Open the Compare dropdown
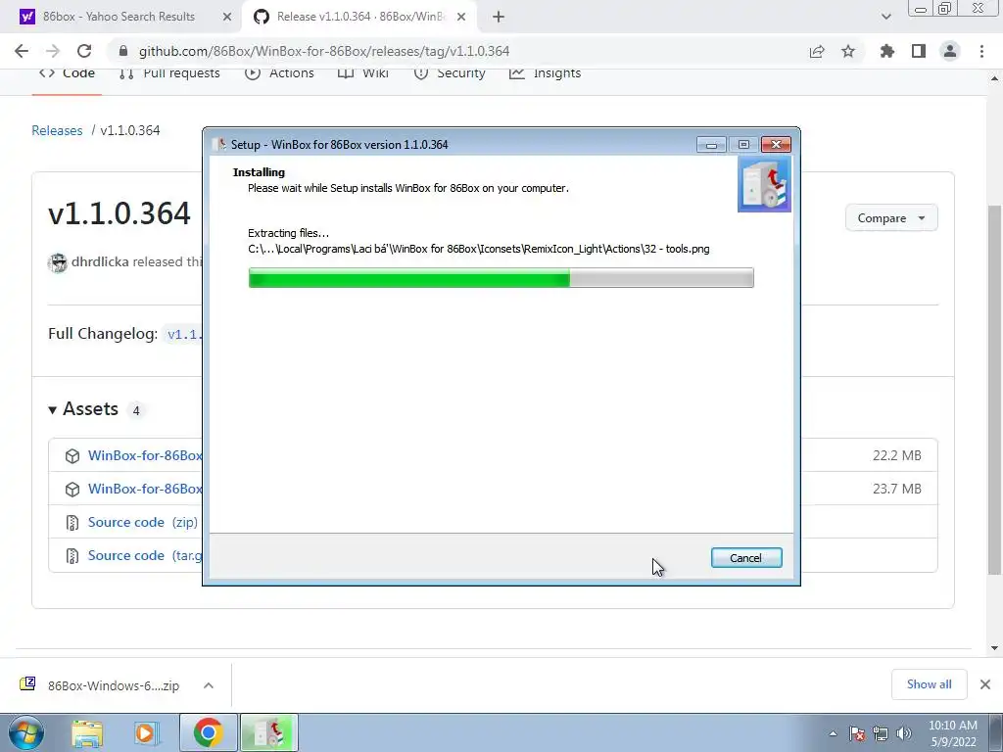1003x752 pixels. click(891, 218)
